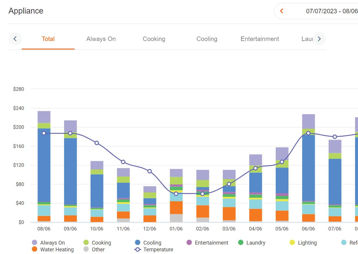Screen dimensions: 358x254
Task: Toggle Laundry legend entry
Action: 252,243
